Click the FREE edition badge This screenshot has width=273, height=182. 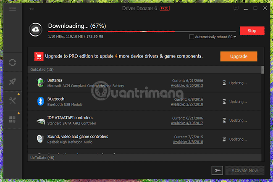click(165, 8)
